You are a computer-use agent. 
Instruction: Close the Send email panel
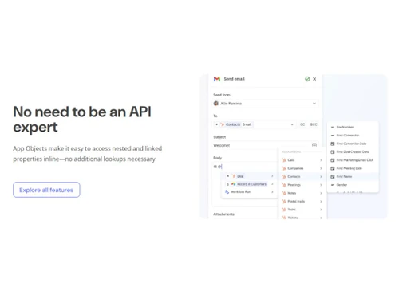314,79
